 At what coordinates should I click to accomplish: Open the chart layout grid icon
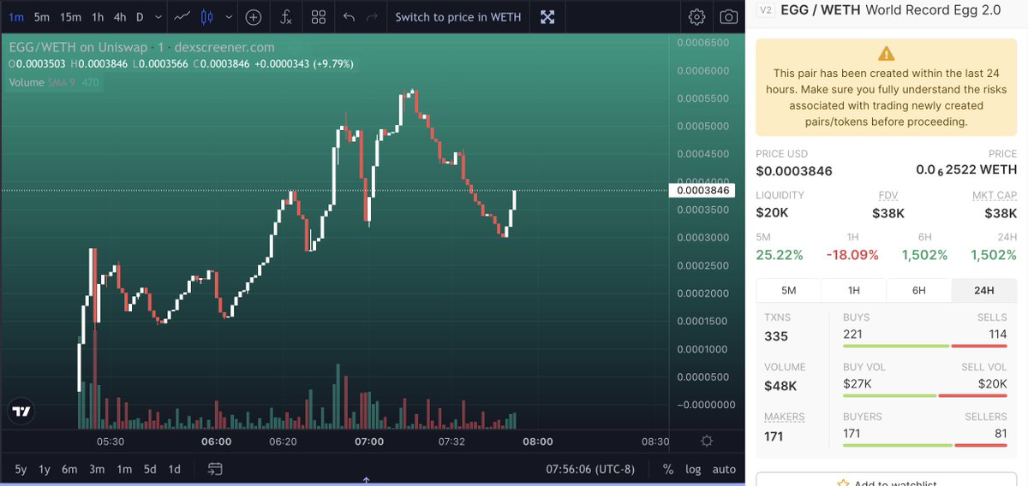point(319,16)
